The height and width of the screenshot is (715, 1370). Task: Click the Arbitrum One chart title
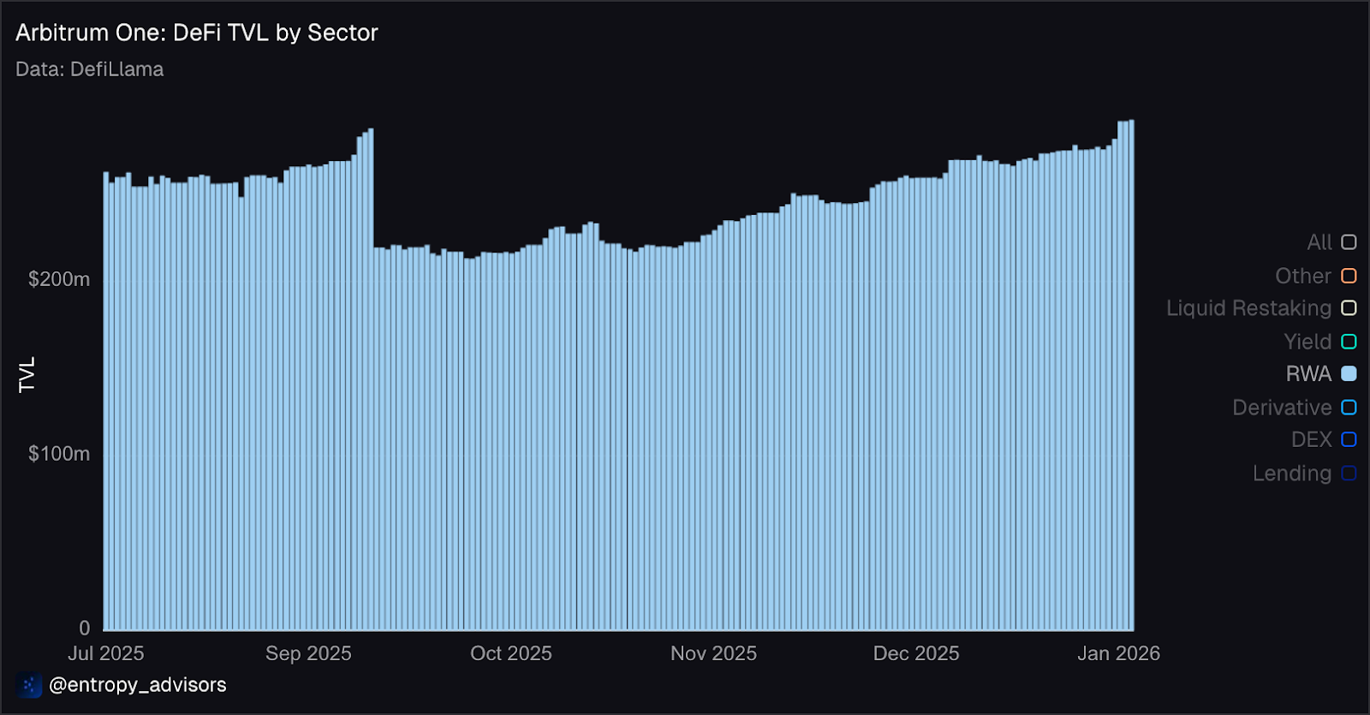pos(197,33)
